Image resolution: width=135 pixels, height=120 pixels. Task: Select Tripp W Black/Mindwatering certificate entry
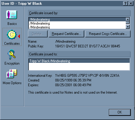(x=79, y=61)
